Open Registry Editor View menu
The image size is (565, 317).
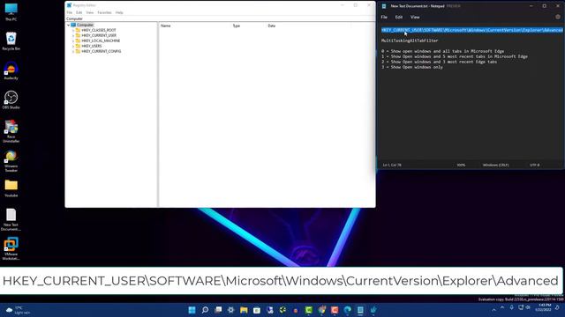coord(89,12)
